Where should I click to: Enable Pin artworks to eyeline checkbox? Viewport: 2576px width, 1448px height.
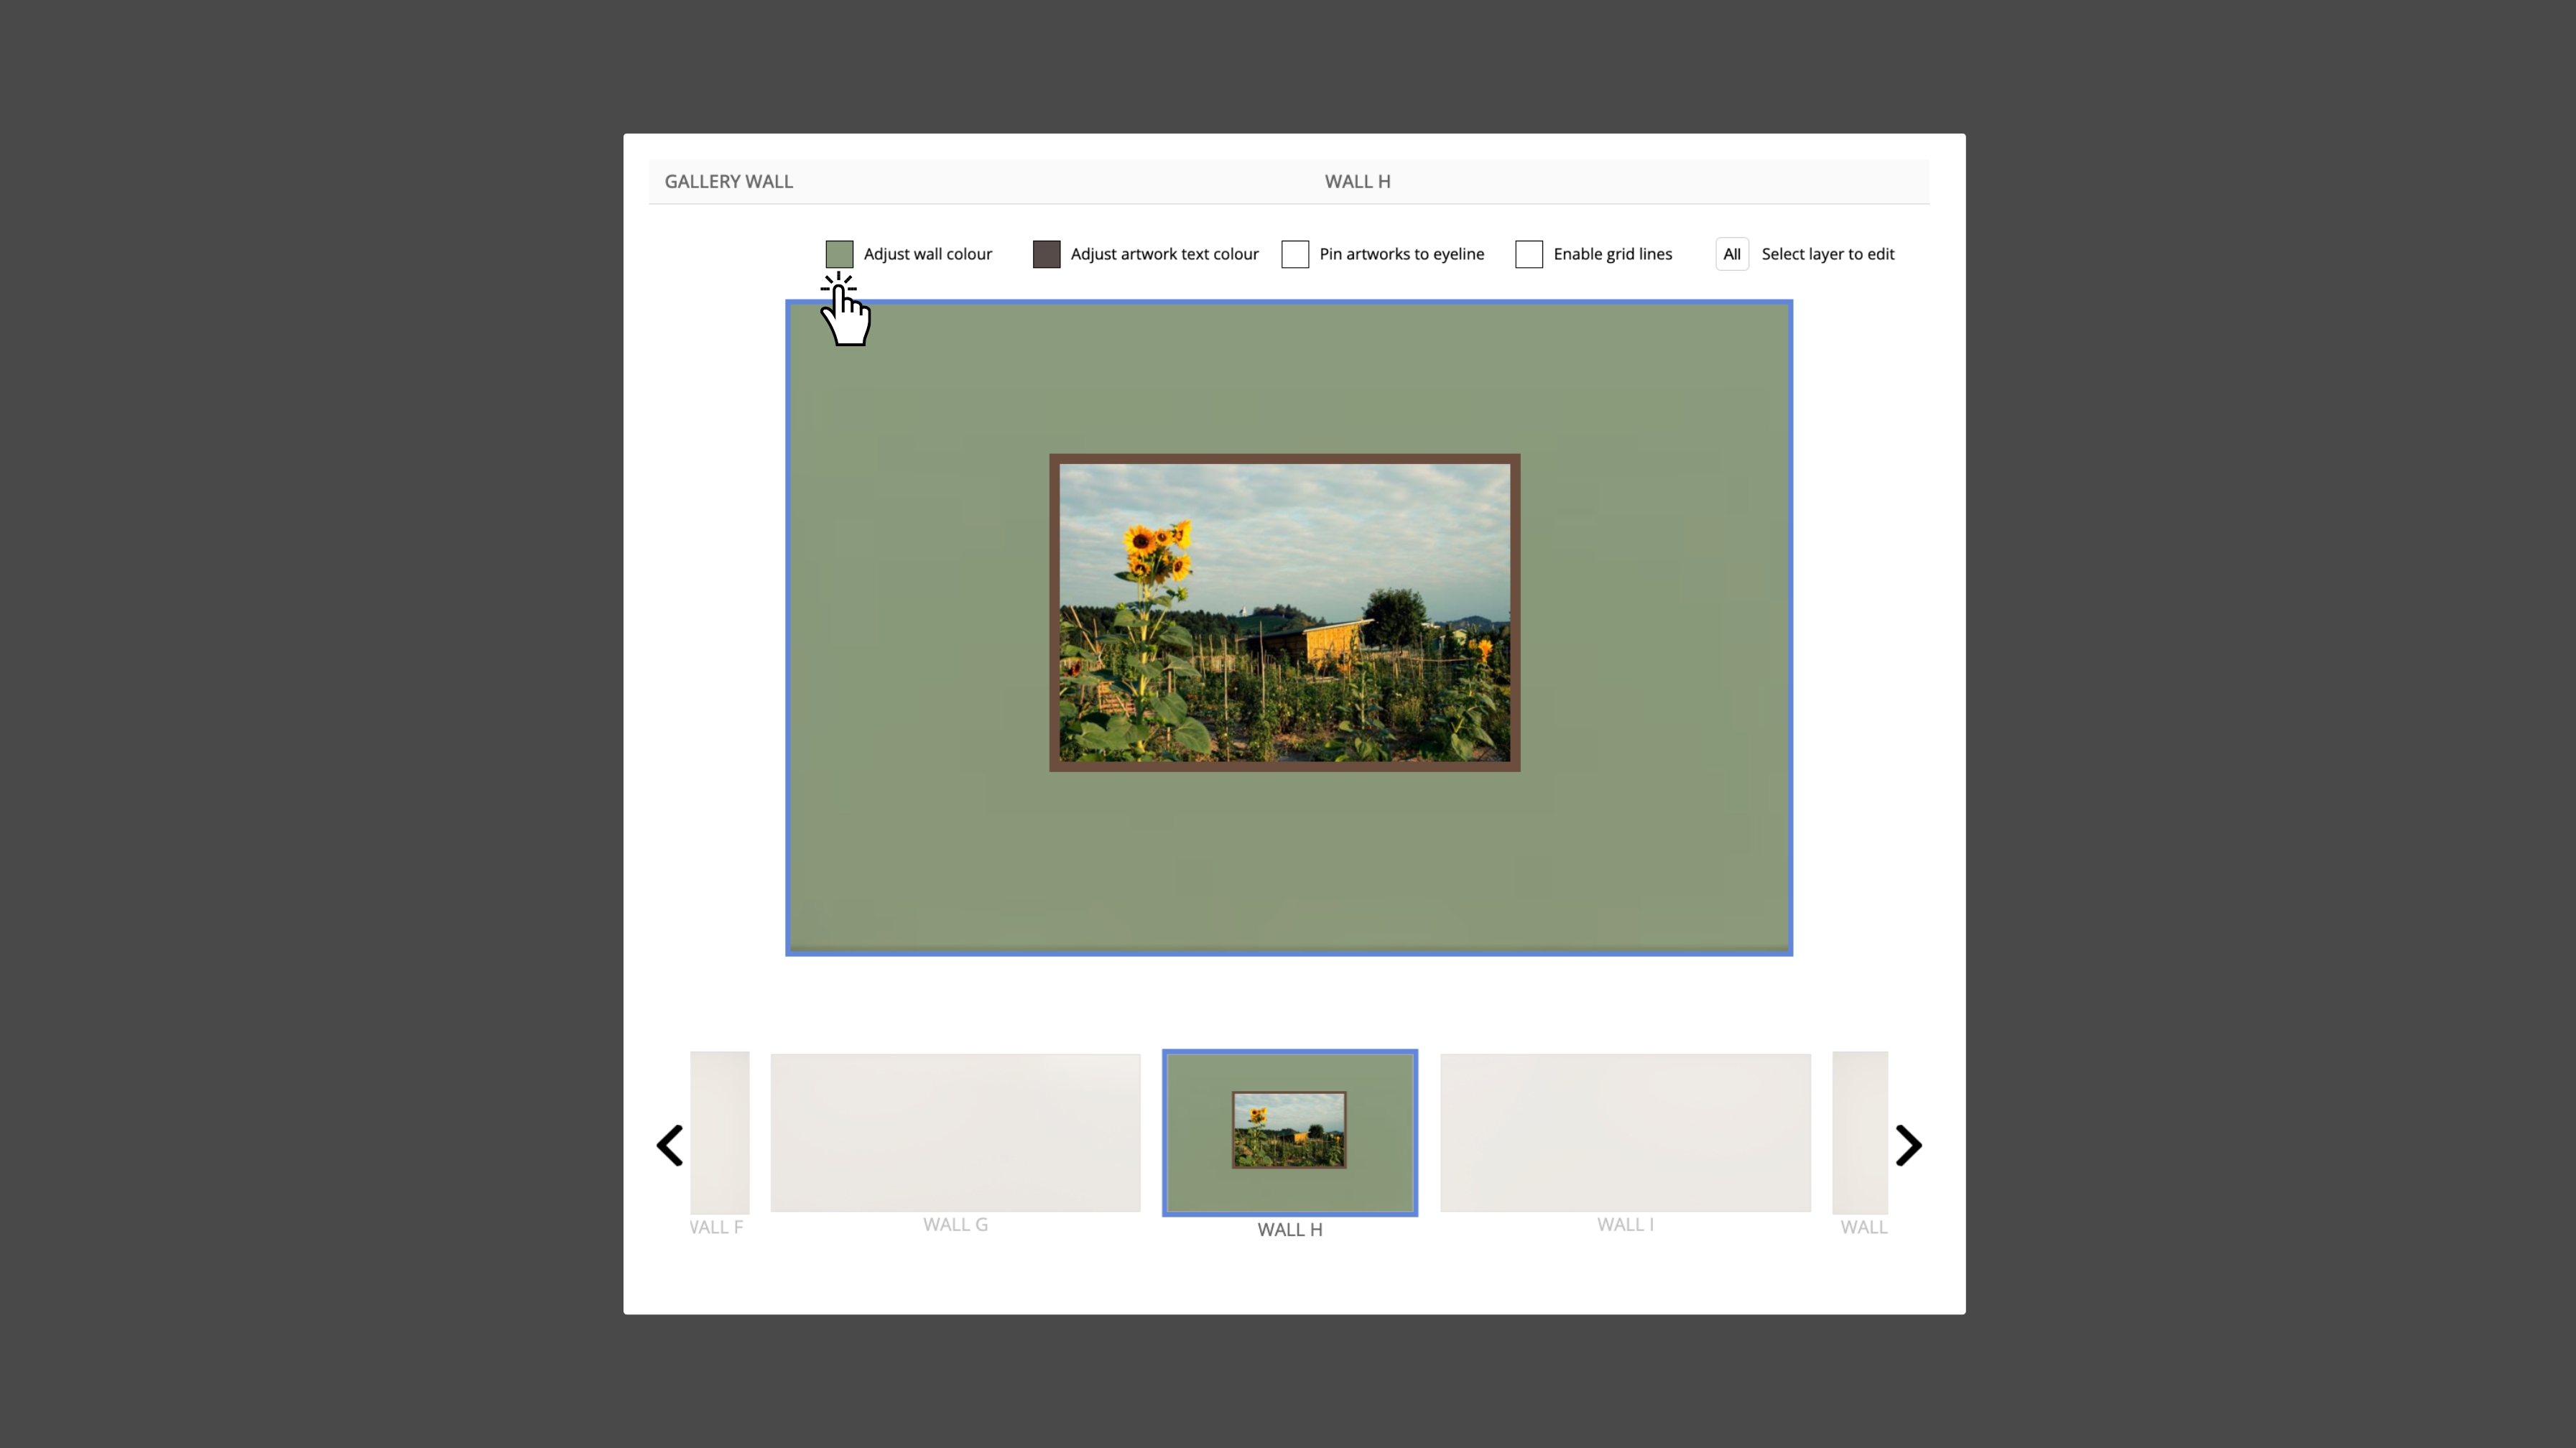(x=1295, y=254)
